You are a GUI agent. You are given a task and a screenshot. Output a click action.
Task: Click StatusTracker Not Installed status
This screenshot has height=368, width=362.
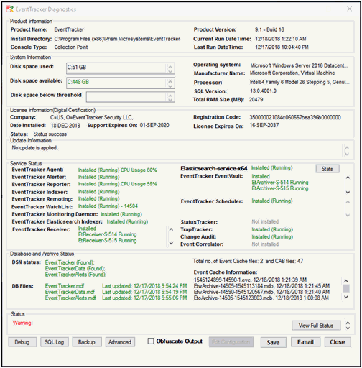265,221
